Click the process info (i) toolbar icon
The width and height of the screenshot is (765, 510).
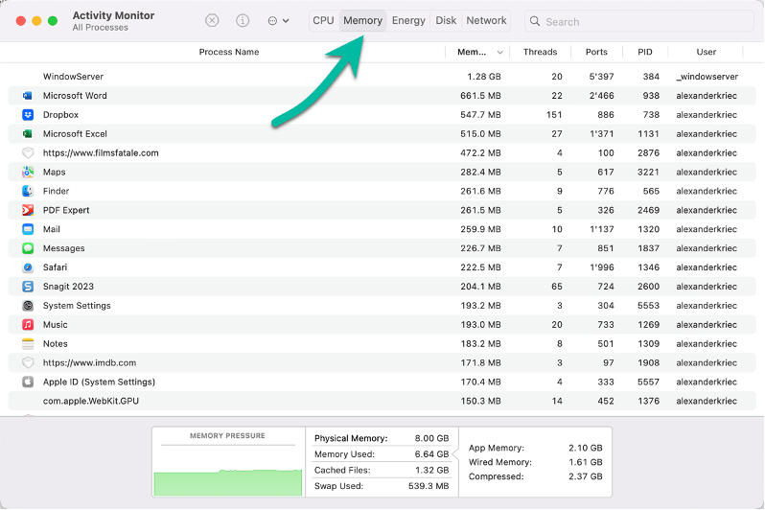[243, 20]
